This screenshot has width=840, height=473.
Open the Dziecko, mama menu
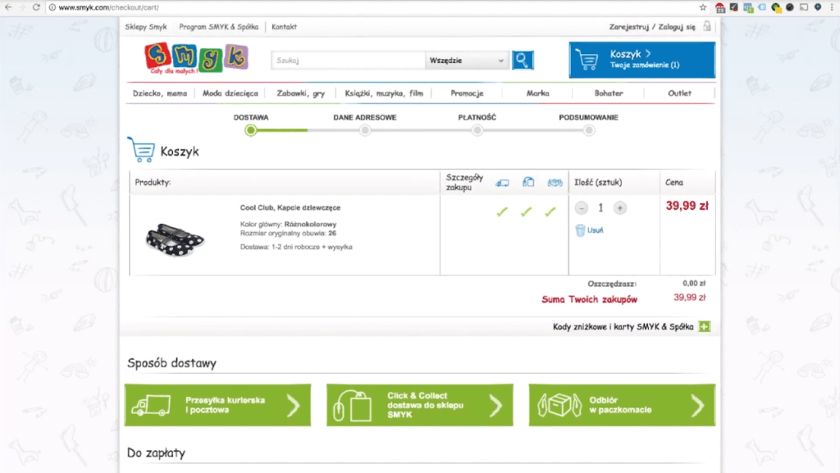(x=160, y=93)
